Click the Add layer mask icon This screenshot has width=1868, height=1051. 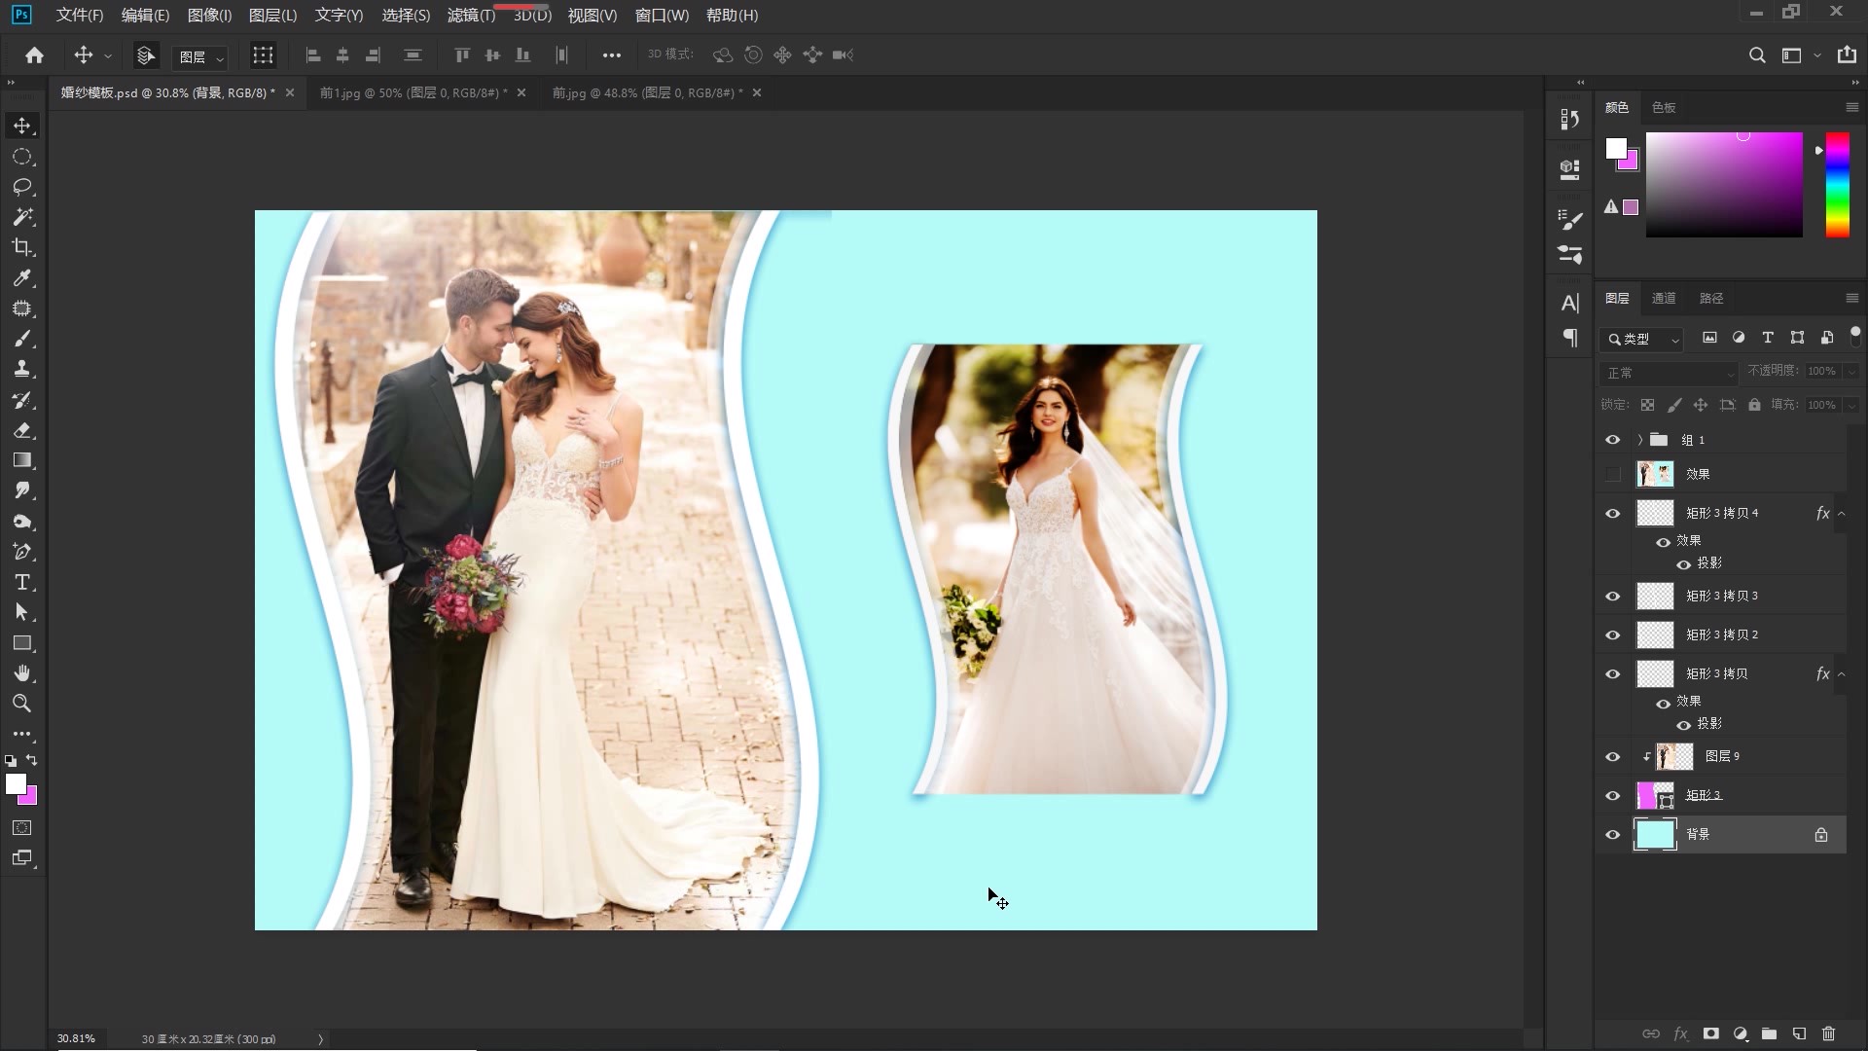coord(1709,1033)
